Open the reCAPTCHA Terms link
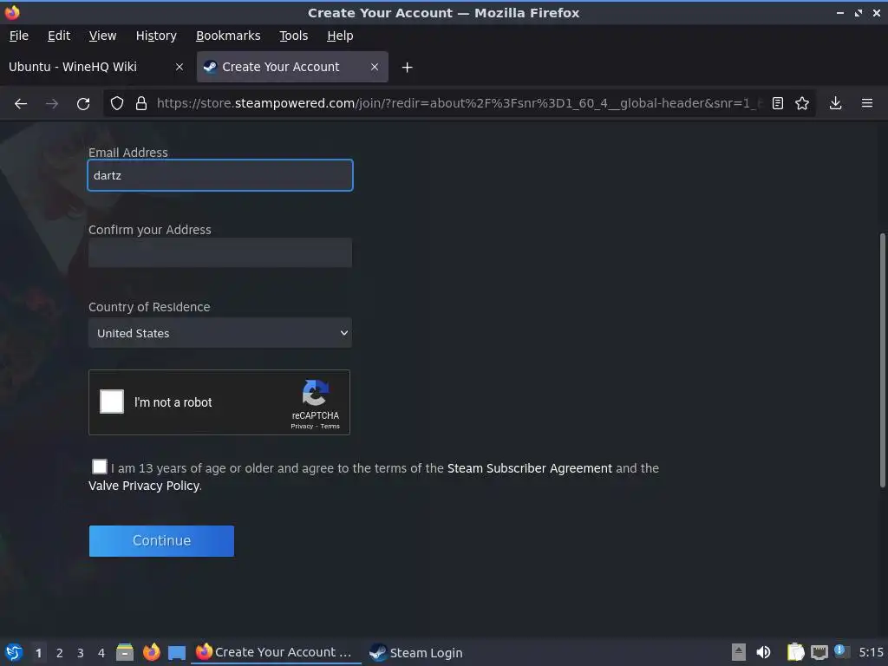 coord(330,427)
